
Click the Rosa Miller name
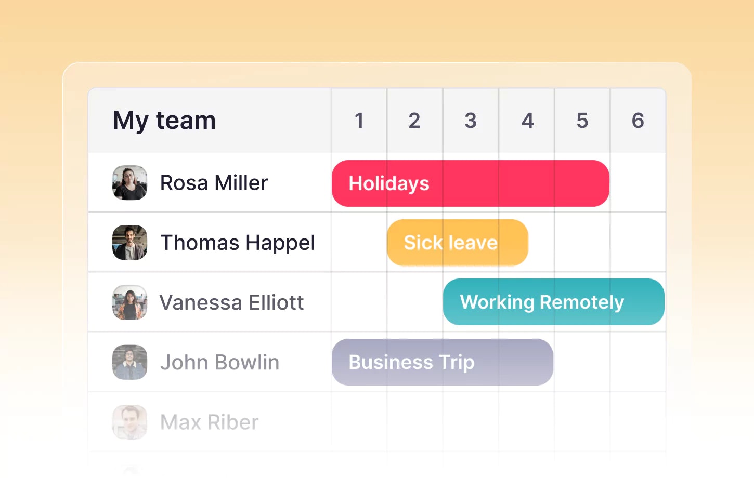[x=214, y=183]
